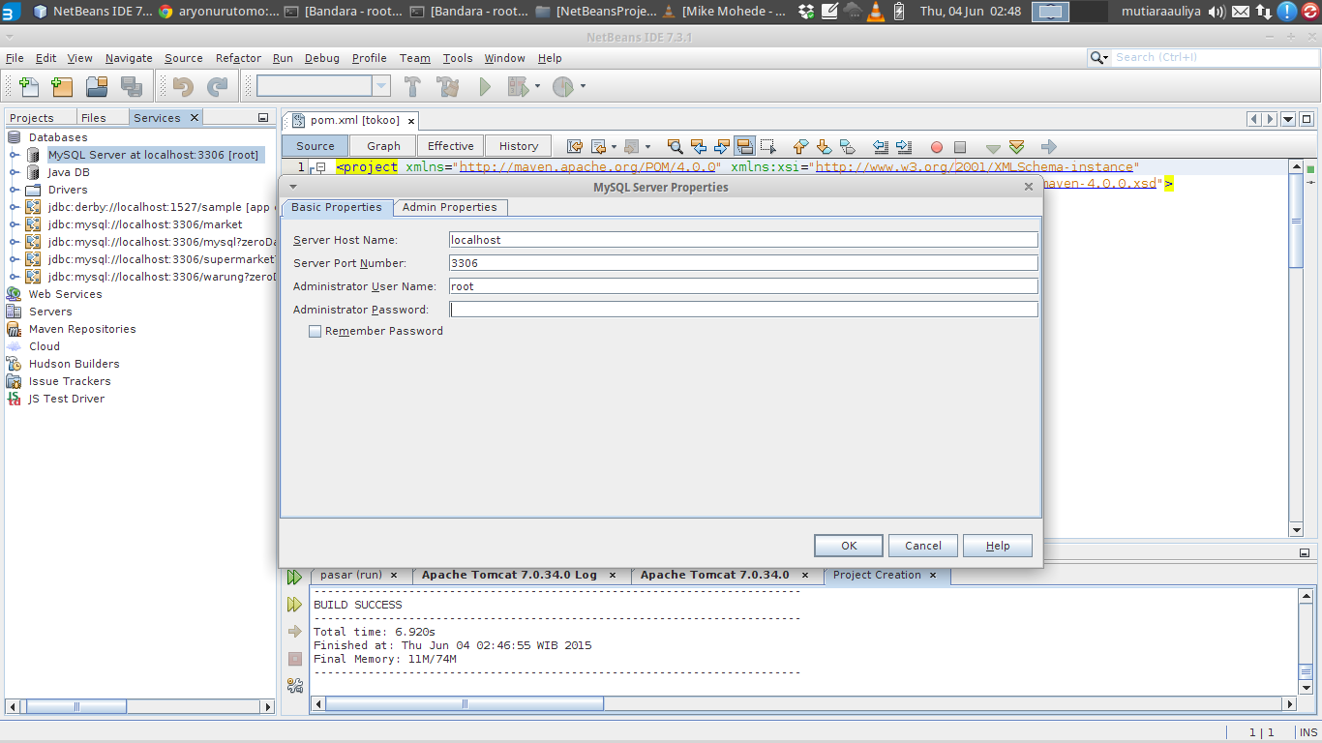Click the Toggle Bookmark editor icon
This screenshot has height=743, width=1322.
pos(847,146)
